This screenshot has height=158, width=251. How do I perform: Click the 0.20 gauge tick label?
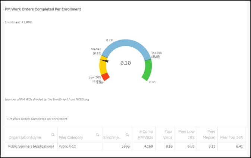pos(109,40)
